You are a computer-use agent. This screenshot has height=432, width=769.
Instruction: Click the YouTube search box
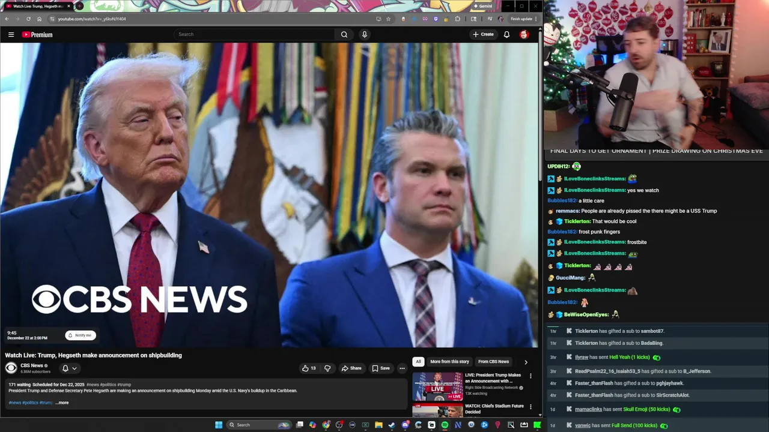point(255,34)
